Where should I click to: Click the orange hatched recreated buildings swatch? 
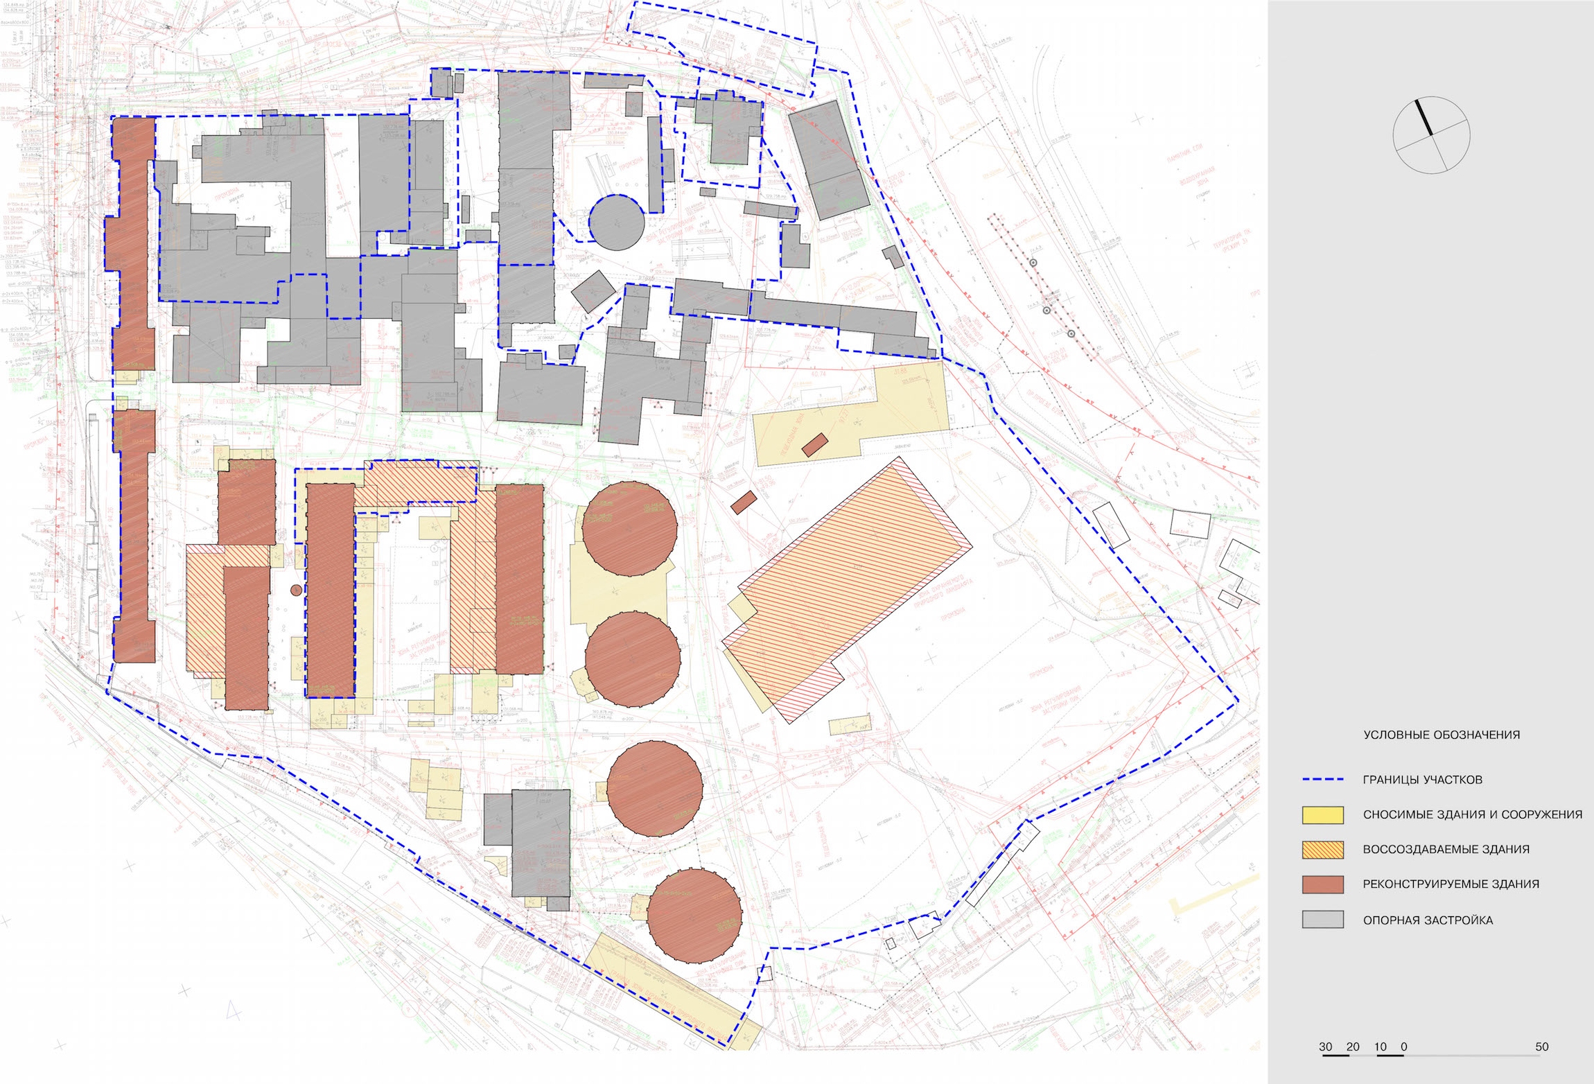(x=1322, y=850)
